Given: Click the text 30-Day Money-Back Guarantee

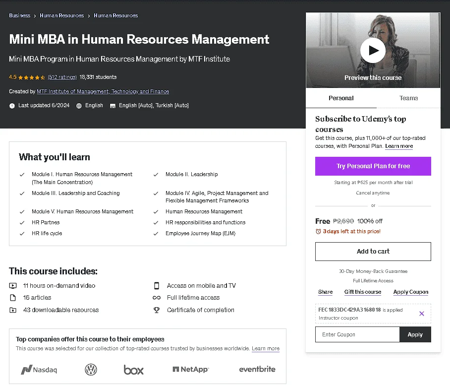Looking at the screenshot, I should (x=373, y=271).
